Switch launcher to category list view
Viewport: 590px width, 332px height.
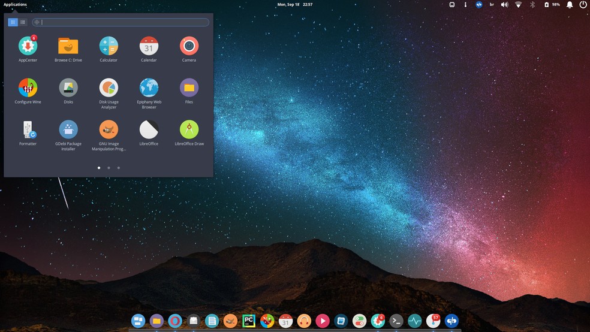point(23,22)
